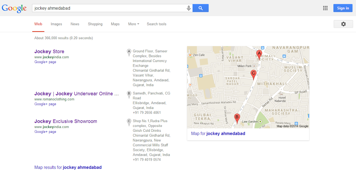Open Jockey Exclusive Showroom result
356x171 pixels.
click(65, 121)
